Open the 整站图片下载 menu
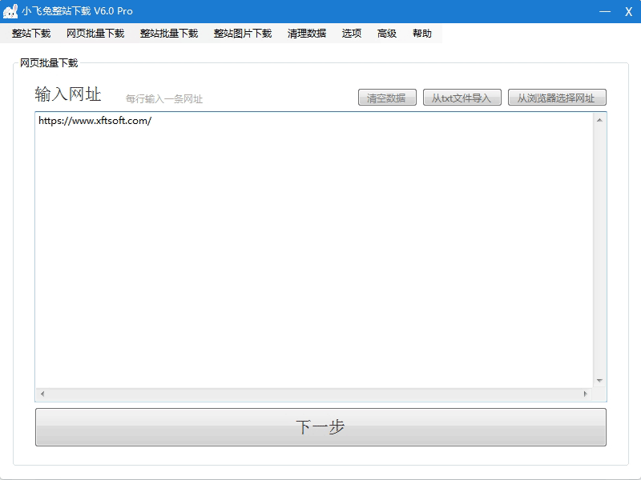Screen dimensions: 641x480 (x=243, y=34)
